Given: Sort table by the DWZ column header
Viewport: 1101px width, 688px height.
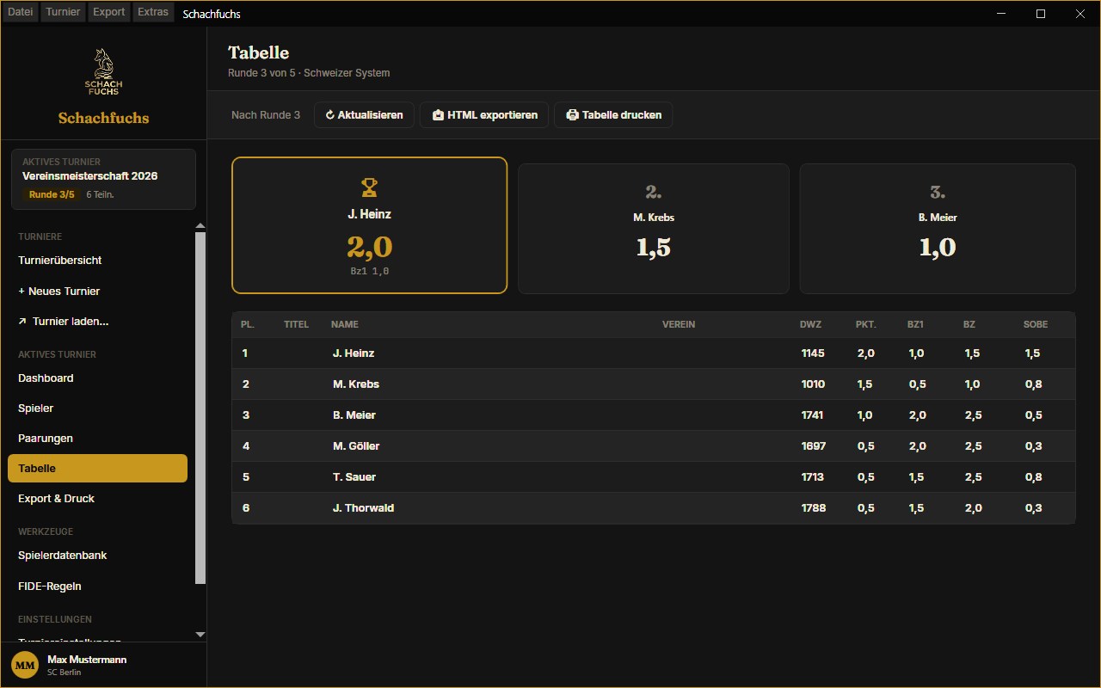Looking at the screenshot, I should (x=810, y=324).
